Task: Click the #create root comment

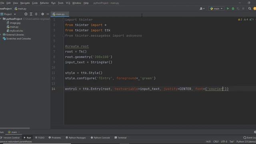Action: [x=77, y=46]
